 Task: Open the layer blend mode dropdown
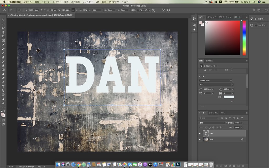coord(212,123)
